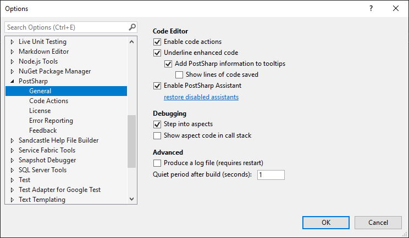Enable Produce a log file option
The width and height of the screenshot is (409, 238).
(157, 163)
